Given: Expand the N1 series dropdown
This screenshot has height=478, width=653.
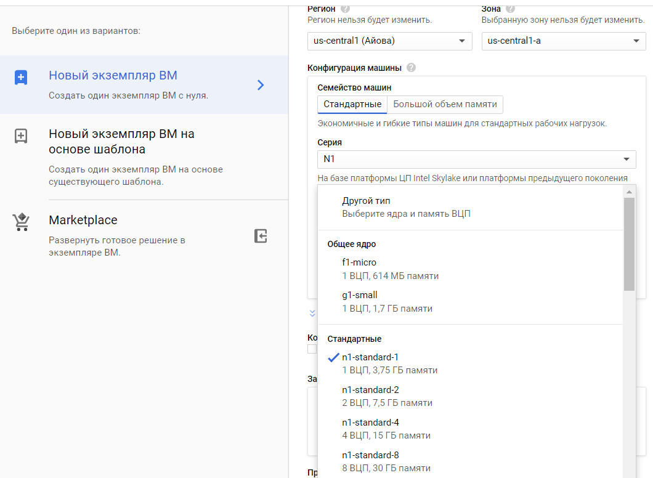Looking at the screenshot, I should (476, 160).
